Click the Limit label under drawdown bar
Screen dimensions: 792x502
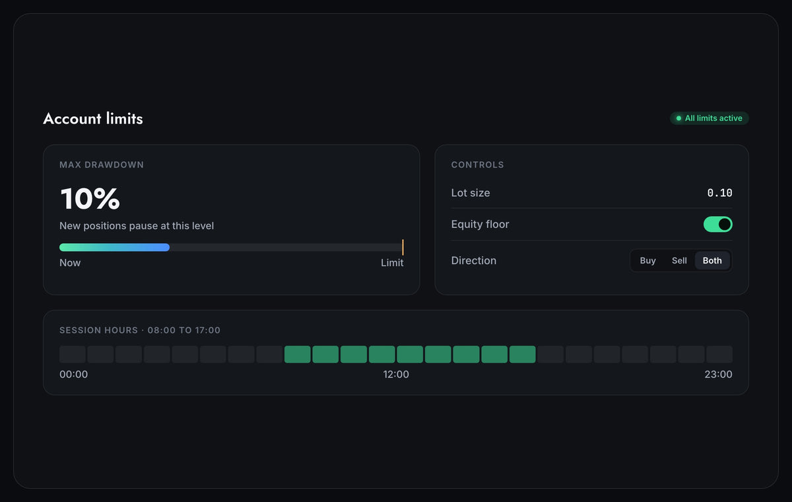click(392, 263)
